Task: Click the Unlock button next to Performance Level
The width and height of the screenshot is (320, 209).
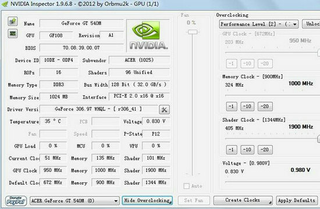Action: point(311,24)
